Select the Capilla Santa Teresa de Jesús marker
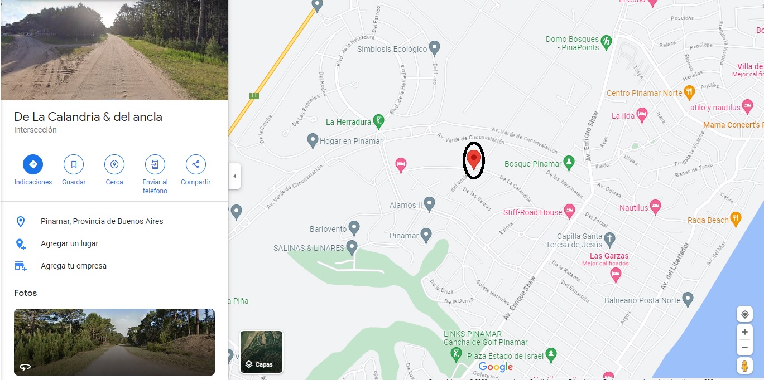The height and width of the screenshot is (380, 764). pyautogui.click(x=609, y=240)
